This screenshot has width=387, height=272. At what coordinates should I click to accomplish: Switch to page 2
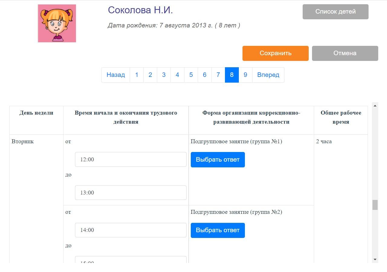coord(150,75)
